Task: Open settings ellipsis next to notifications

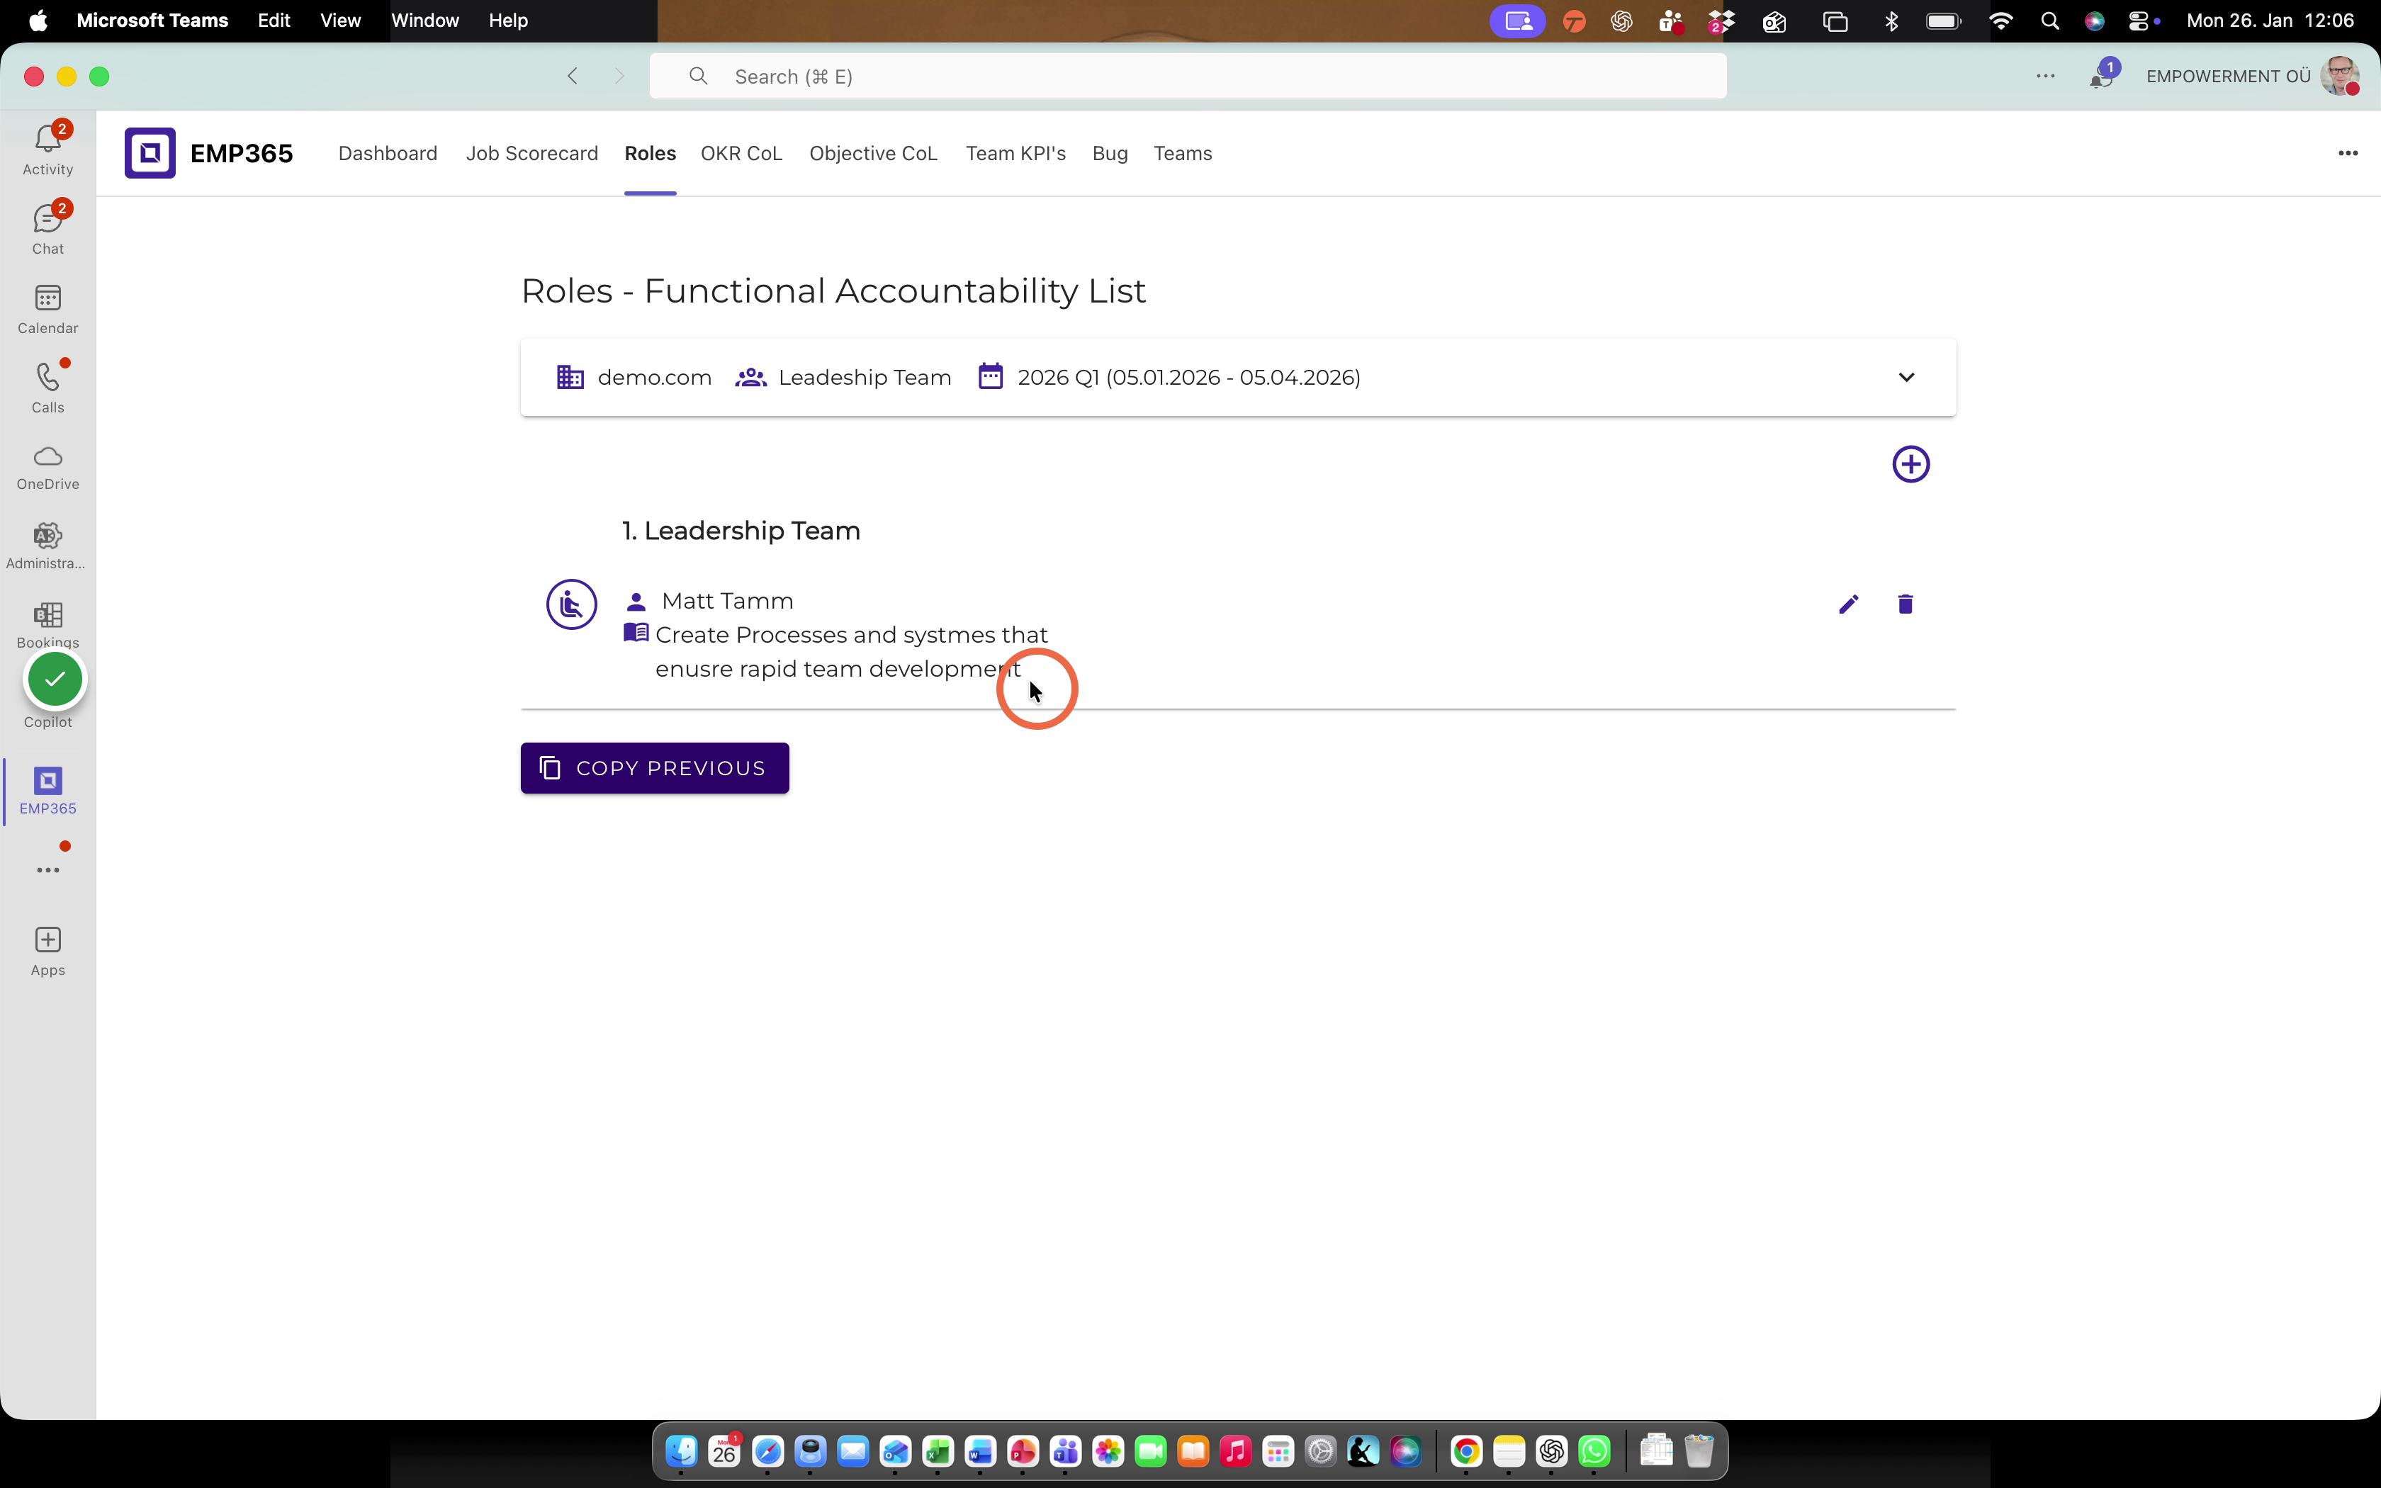Action: (2046, 76)
